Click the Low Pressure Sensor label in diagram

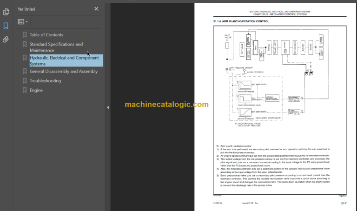(241, 68)
